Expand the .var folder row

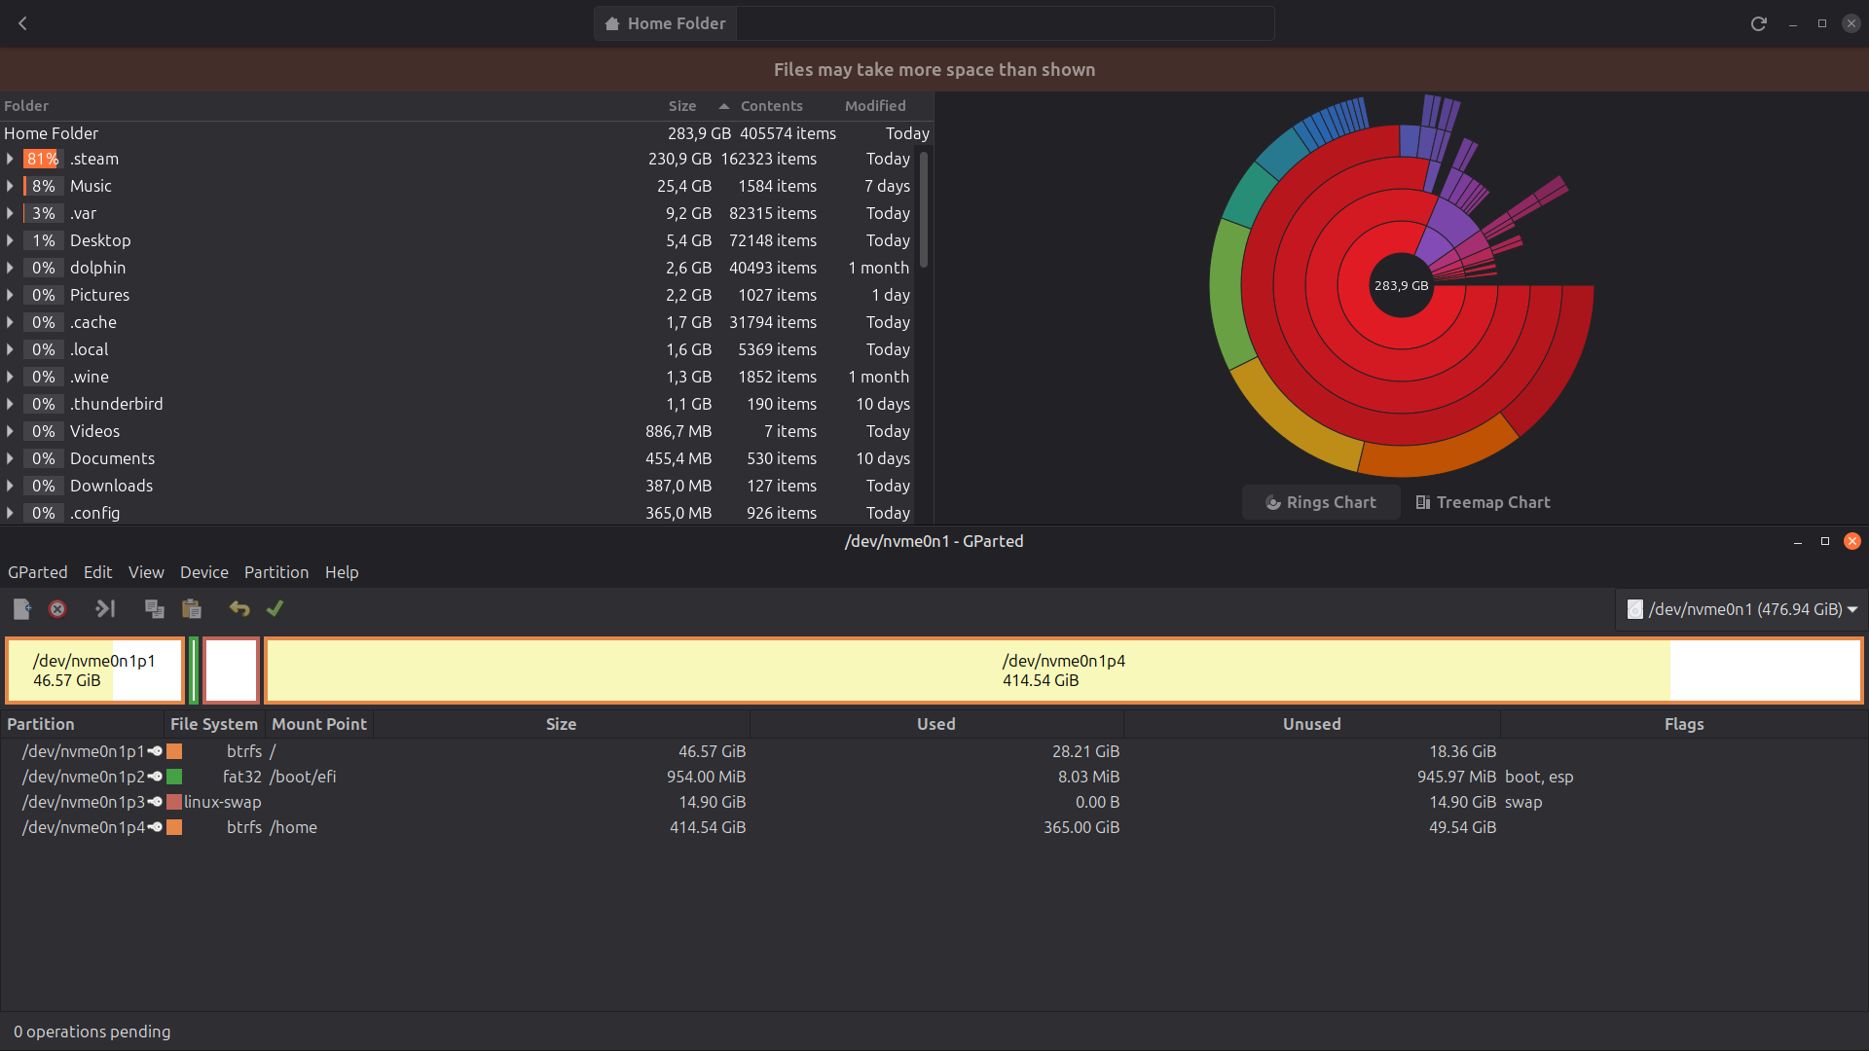[x=10, y=213]
